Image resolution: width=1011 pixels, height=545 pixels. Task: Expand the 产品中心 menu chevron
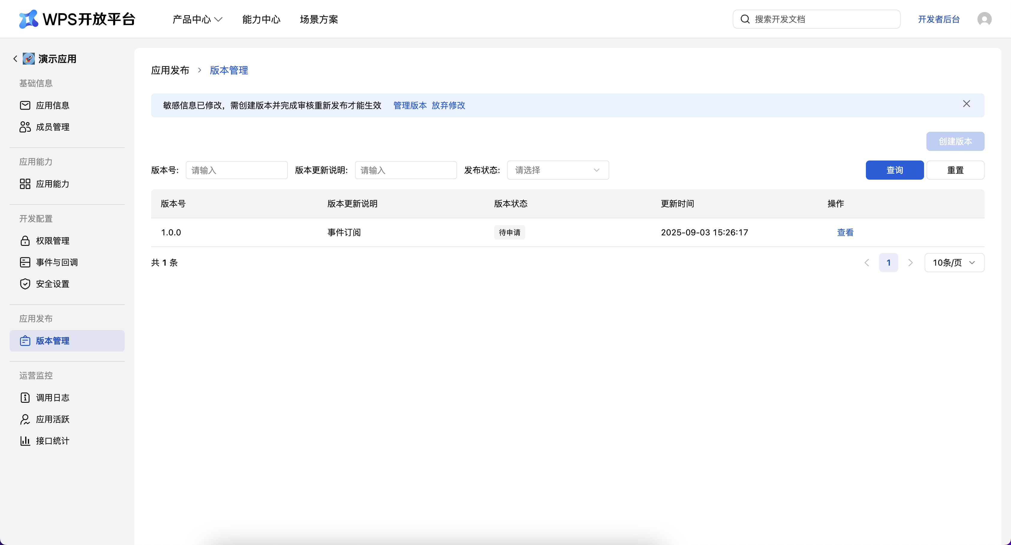point(219,19)
